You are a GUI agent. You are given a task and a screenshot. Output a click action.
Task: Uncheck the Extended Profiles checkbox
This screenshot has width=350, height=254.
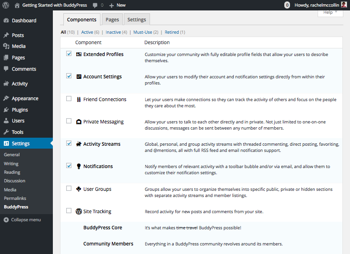69,54
